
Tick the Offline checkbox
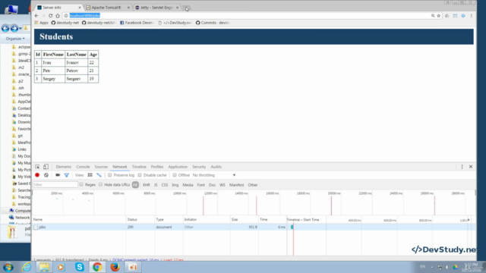(175, 175)
